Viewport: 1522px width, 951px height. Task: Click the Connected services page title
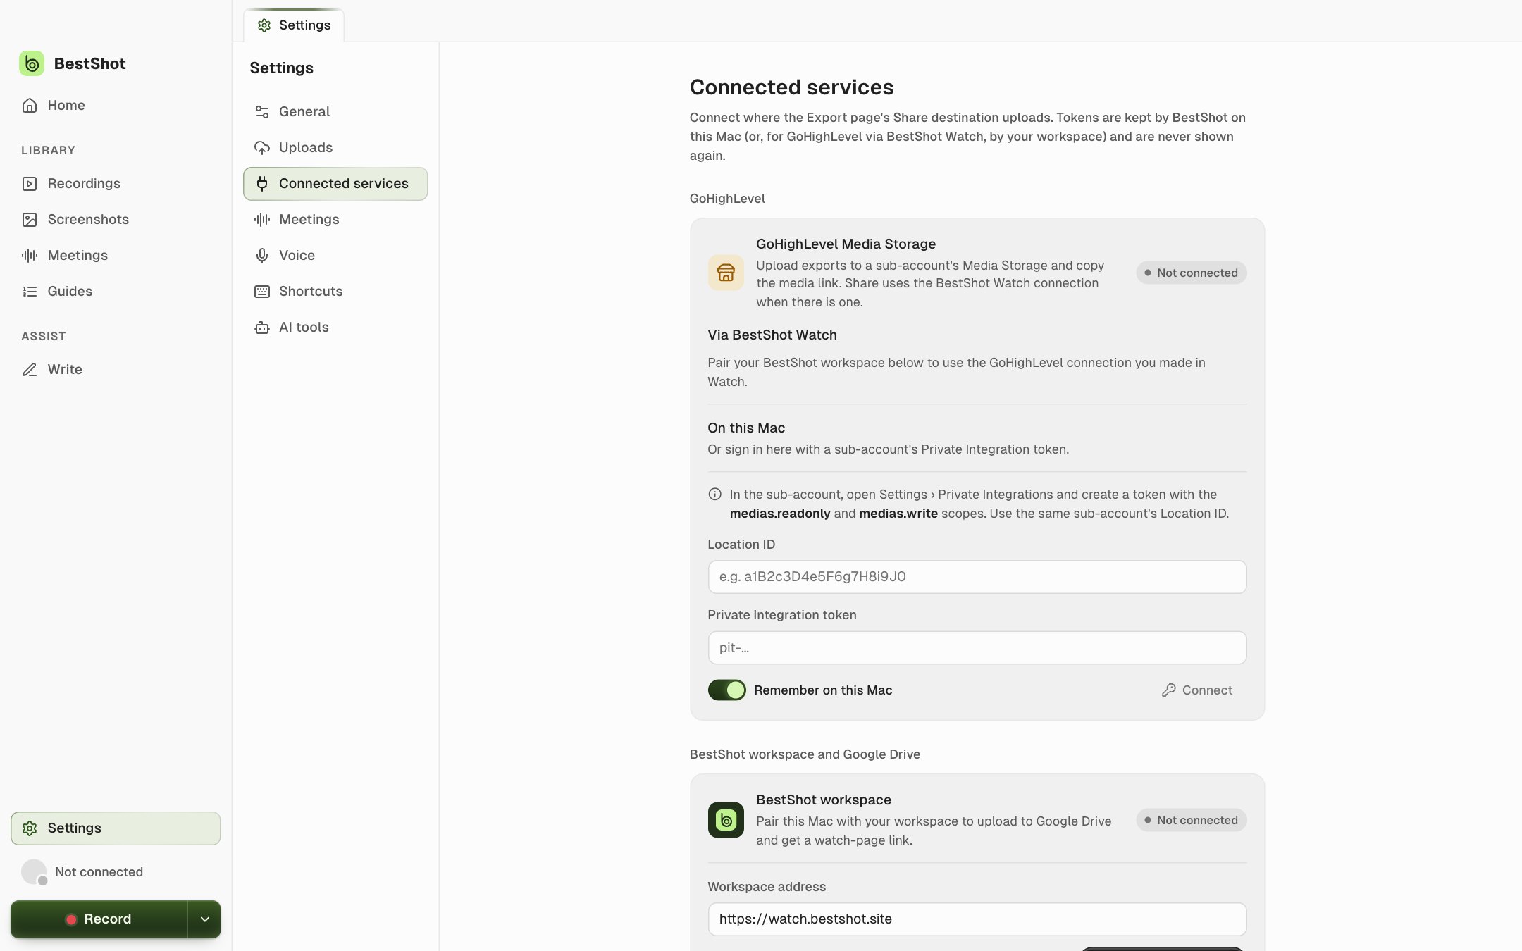791,87
